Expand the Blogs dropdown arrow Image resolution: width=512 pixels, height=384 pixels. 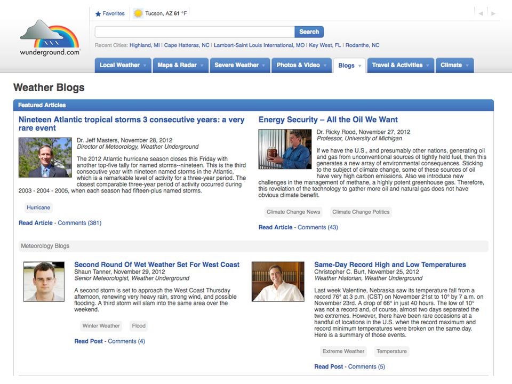(359, 66)
